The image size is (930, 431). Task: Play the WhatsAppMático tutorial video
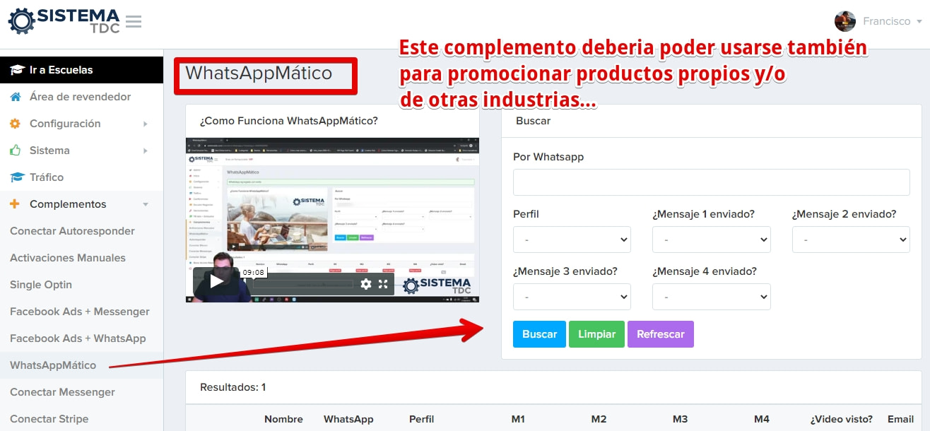point(218,282)
